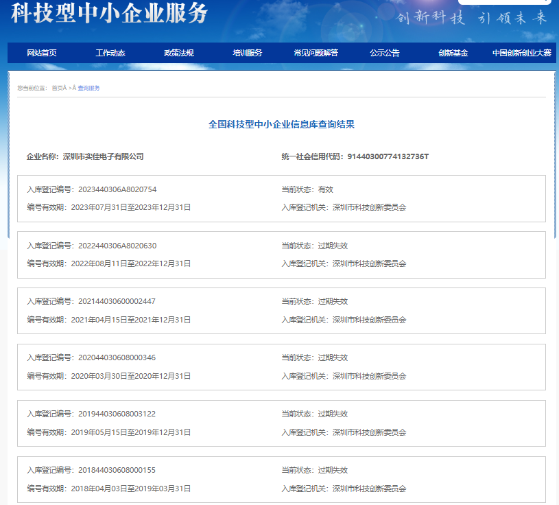Click the 查询服务 breadcrumb link
This screenshot has width=559, height=505.
pyautogui.click(x=88, y=88)
